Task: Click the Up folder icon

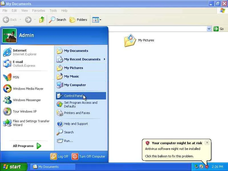Action: pyautogui.click(x=42, y=20)
